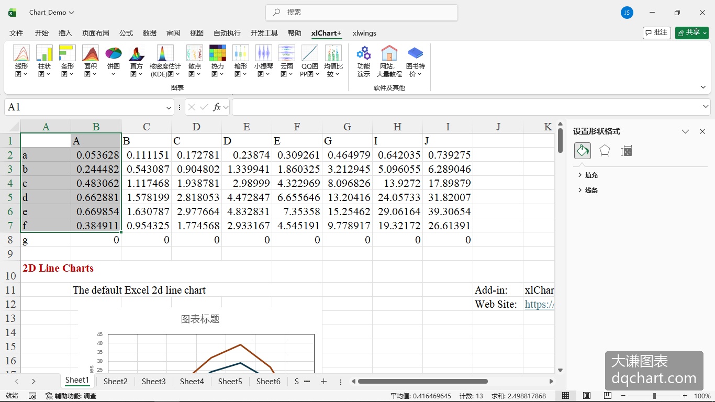Click zoom out minus button
This screenshot has height=402, width=715.
click(623, 396)
